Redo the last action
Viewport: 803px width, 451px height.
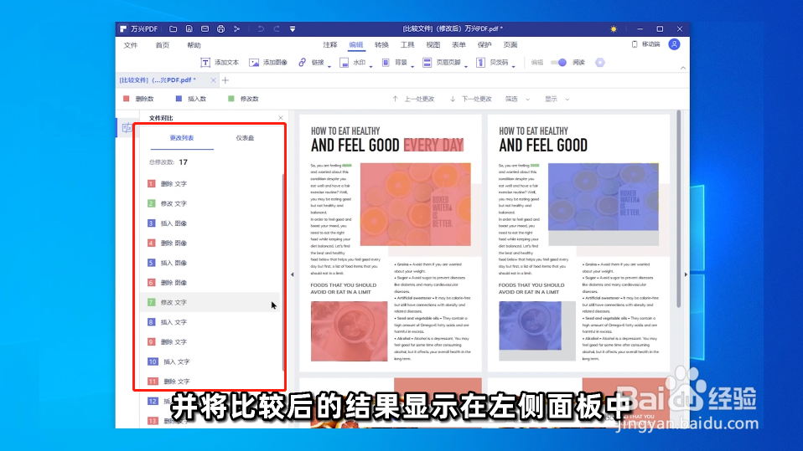[277, 29]
